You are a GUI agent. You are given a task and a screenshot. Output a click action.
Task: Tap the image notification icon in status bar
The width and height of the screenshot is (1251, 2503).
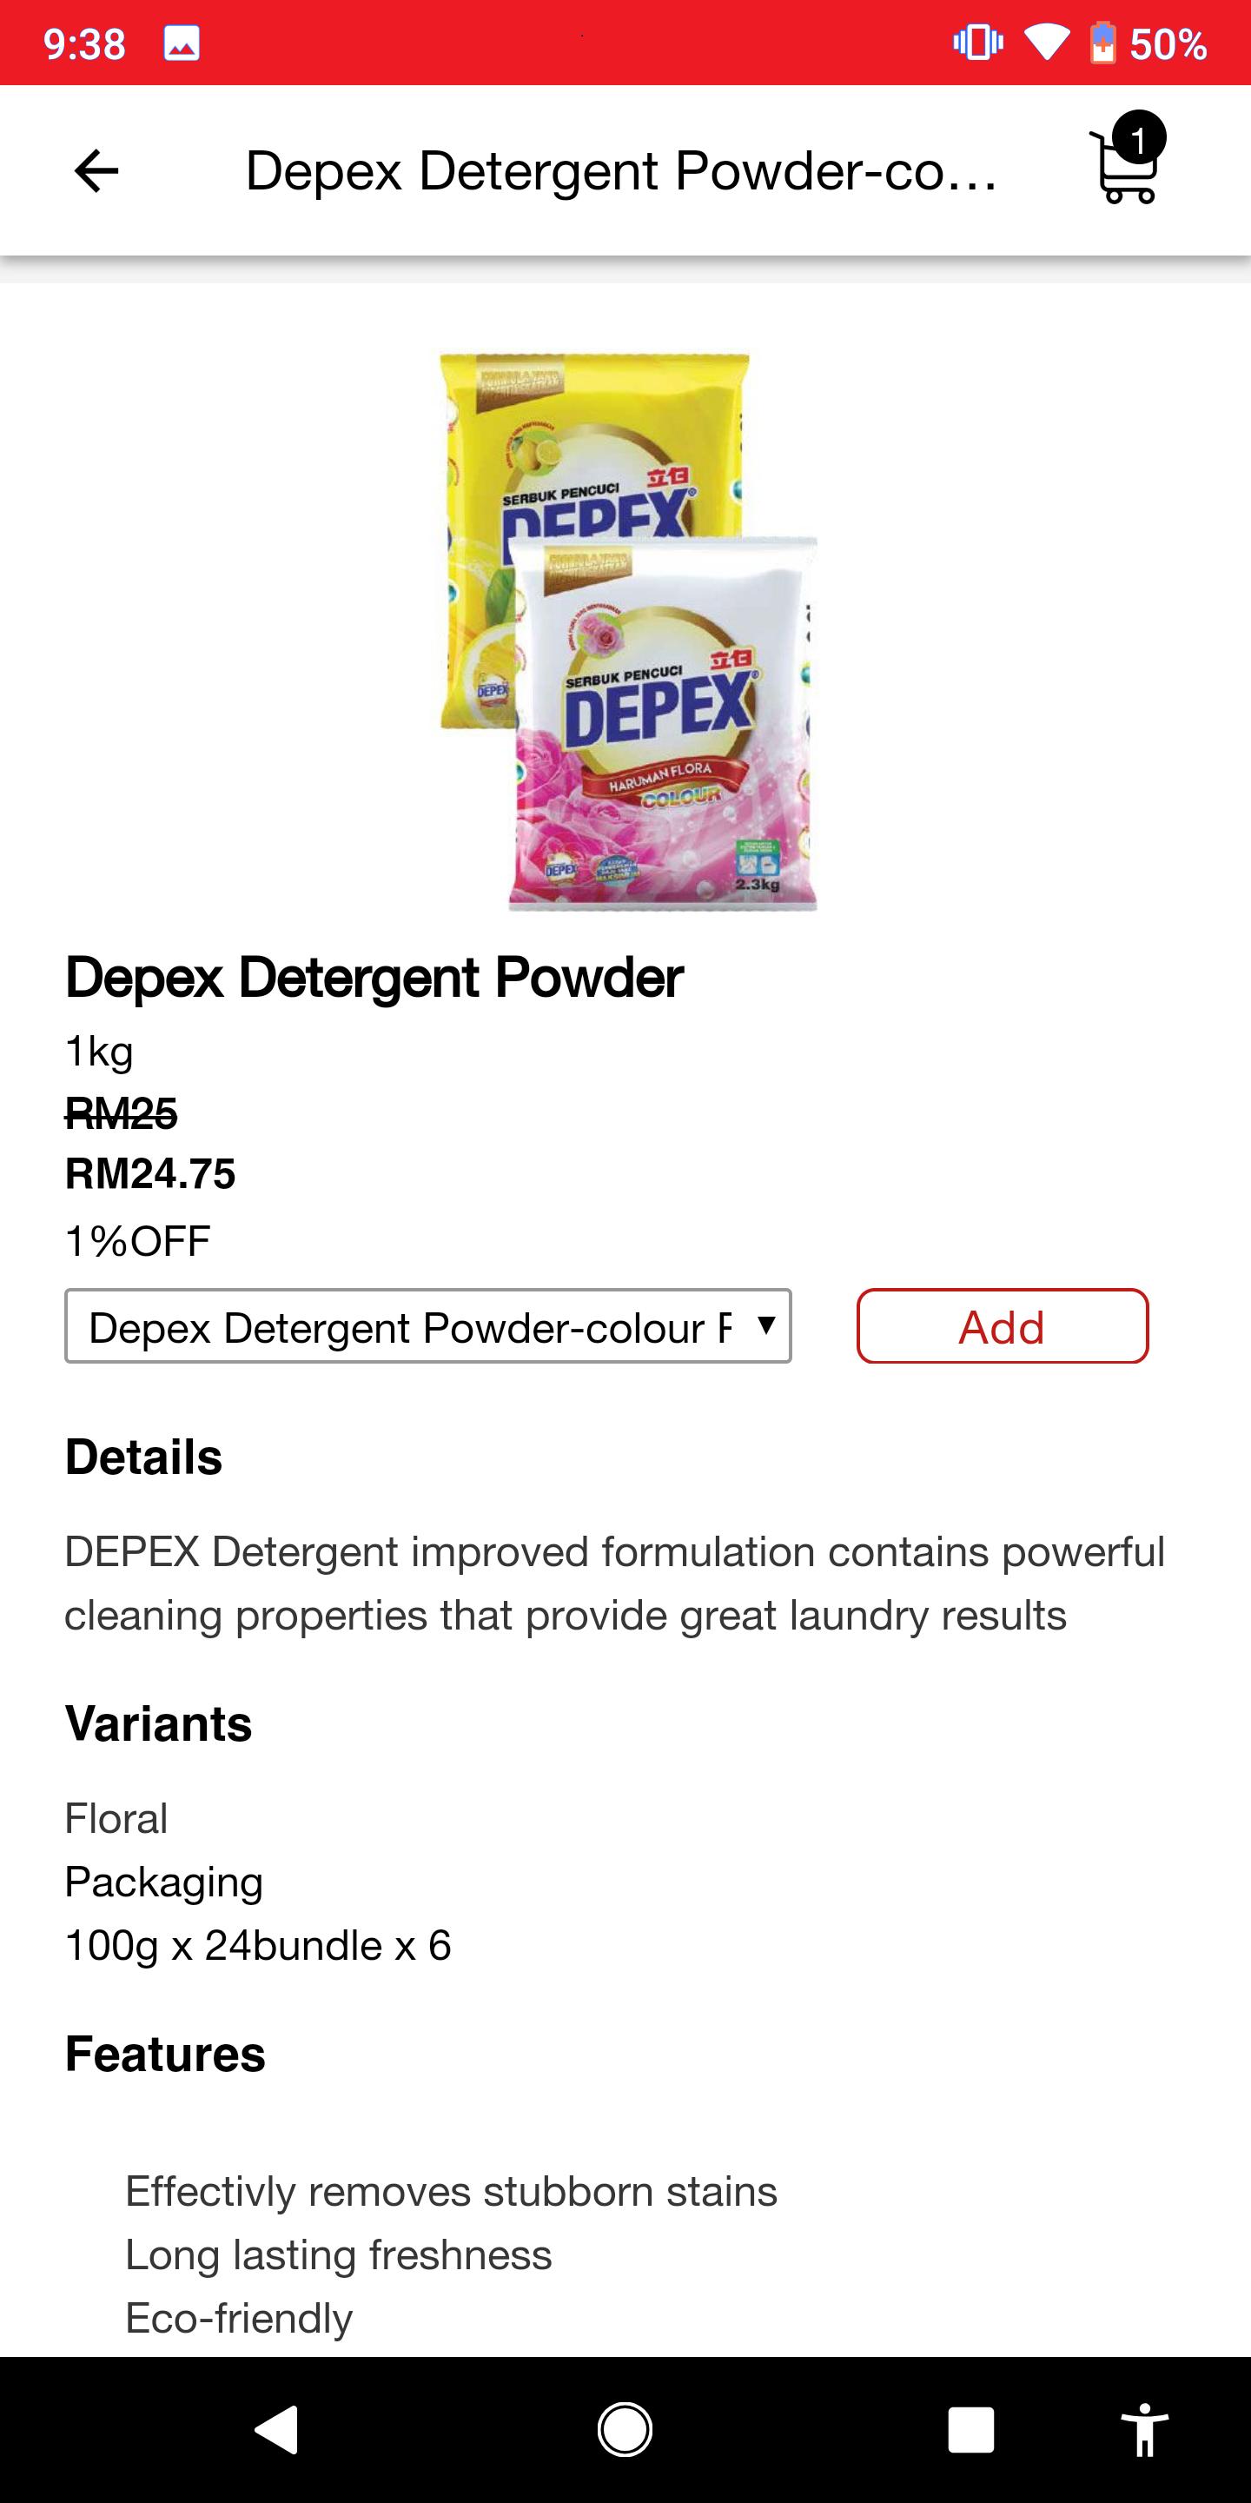tap(182, 43)
